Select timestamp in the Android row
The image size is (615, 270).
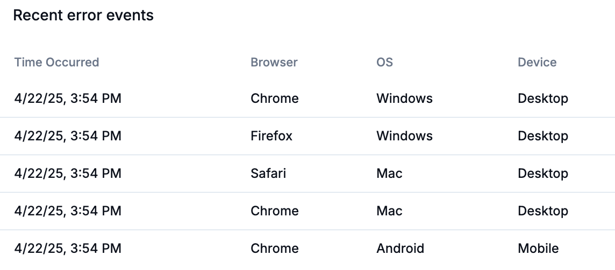coord(68,249)
